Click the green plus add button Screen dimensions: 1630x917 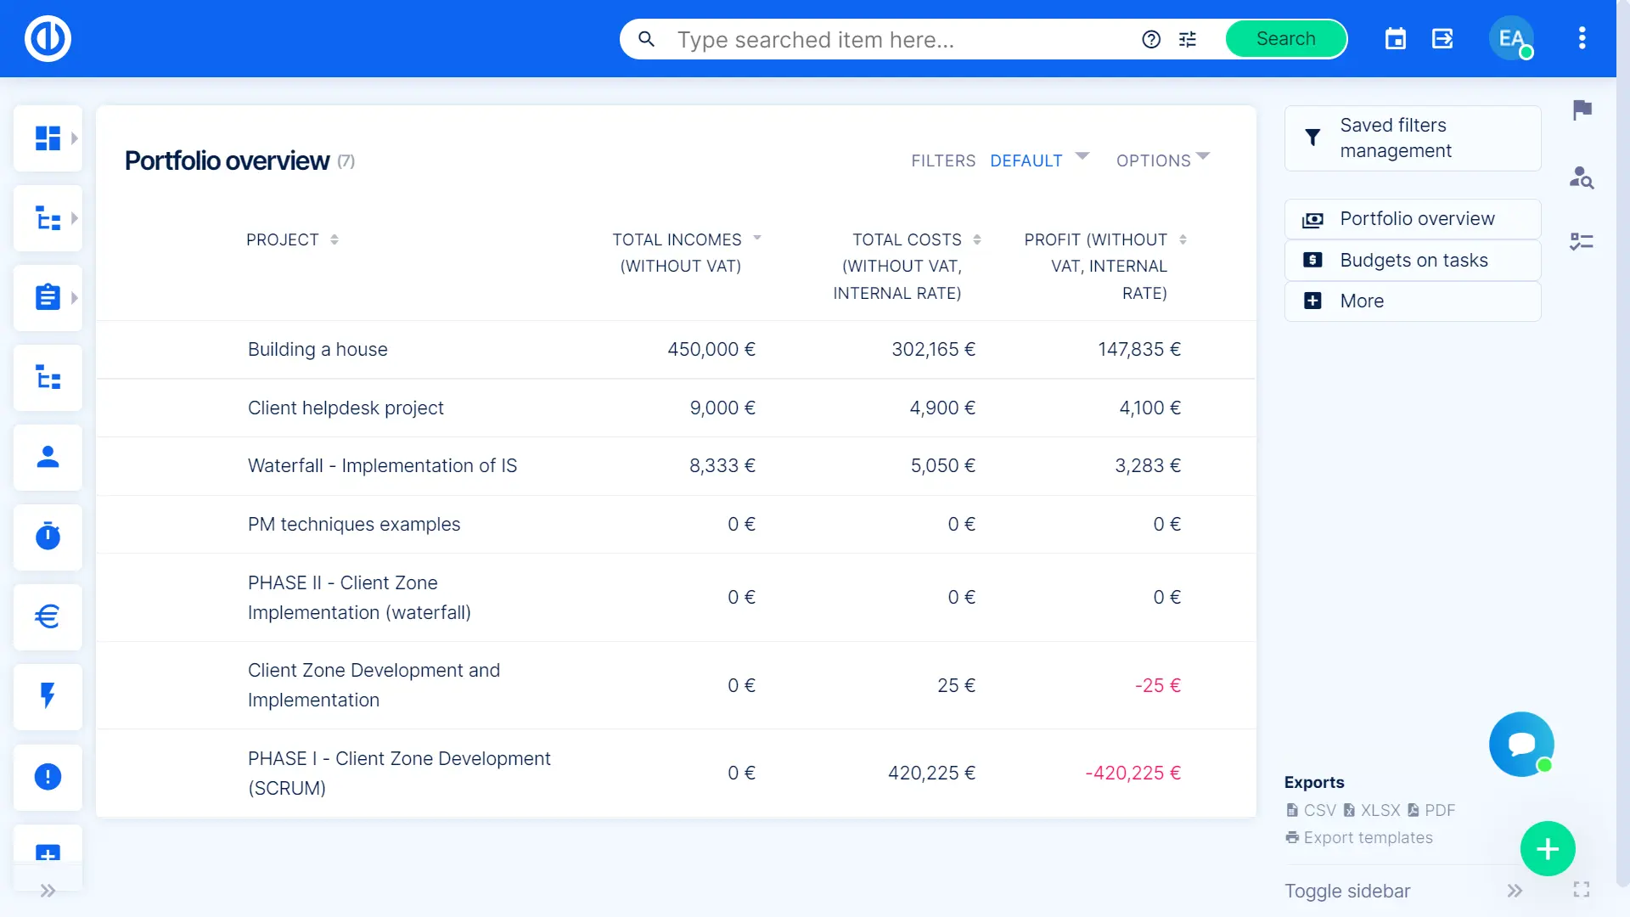[1548, 848]
